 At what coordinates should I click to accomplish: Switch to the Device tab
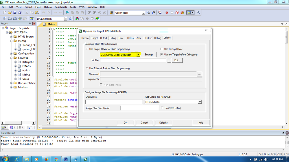click(x=85, y=38)
